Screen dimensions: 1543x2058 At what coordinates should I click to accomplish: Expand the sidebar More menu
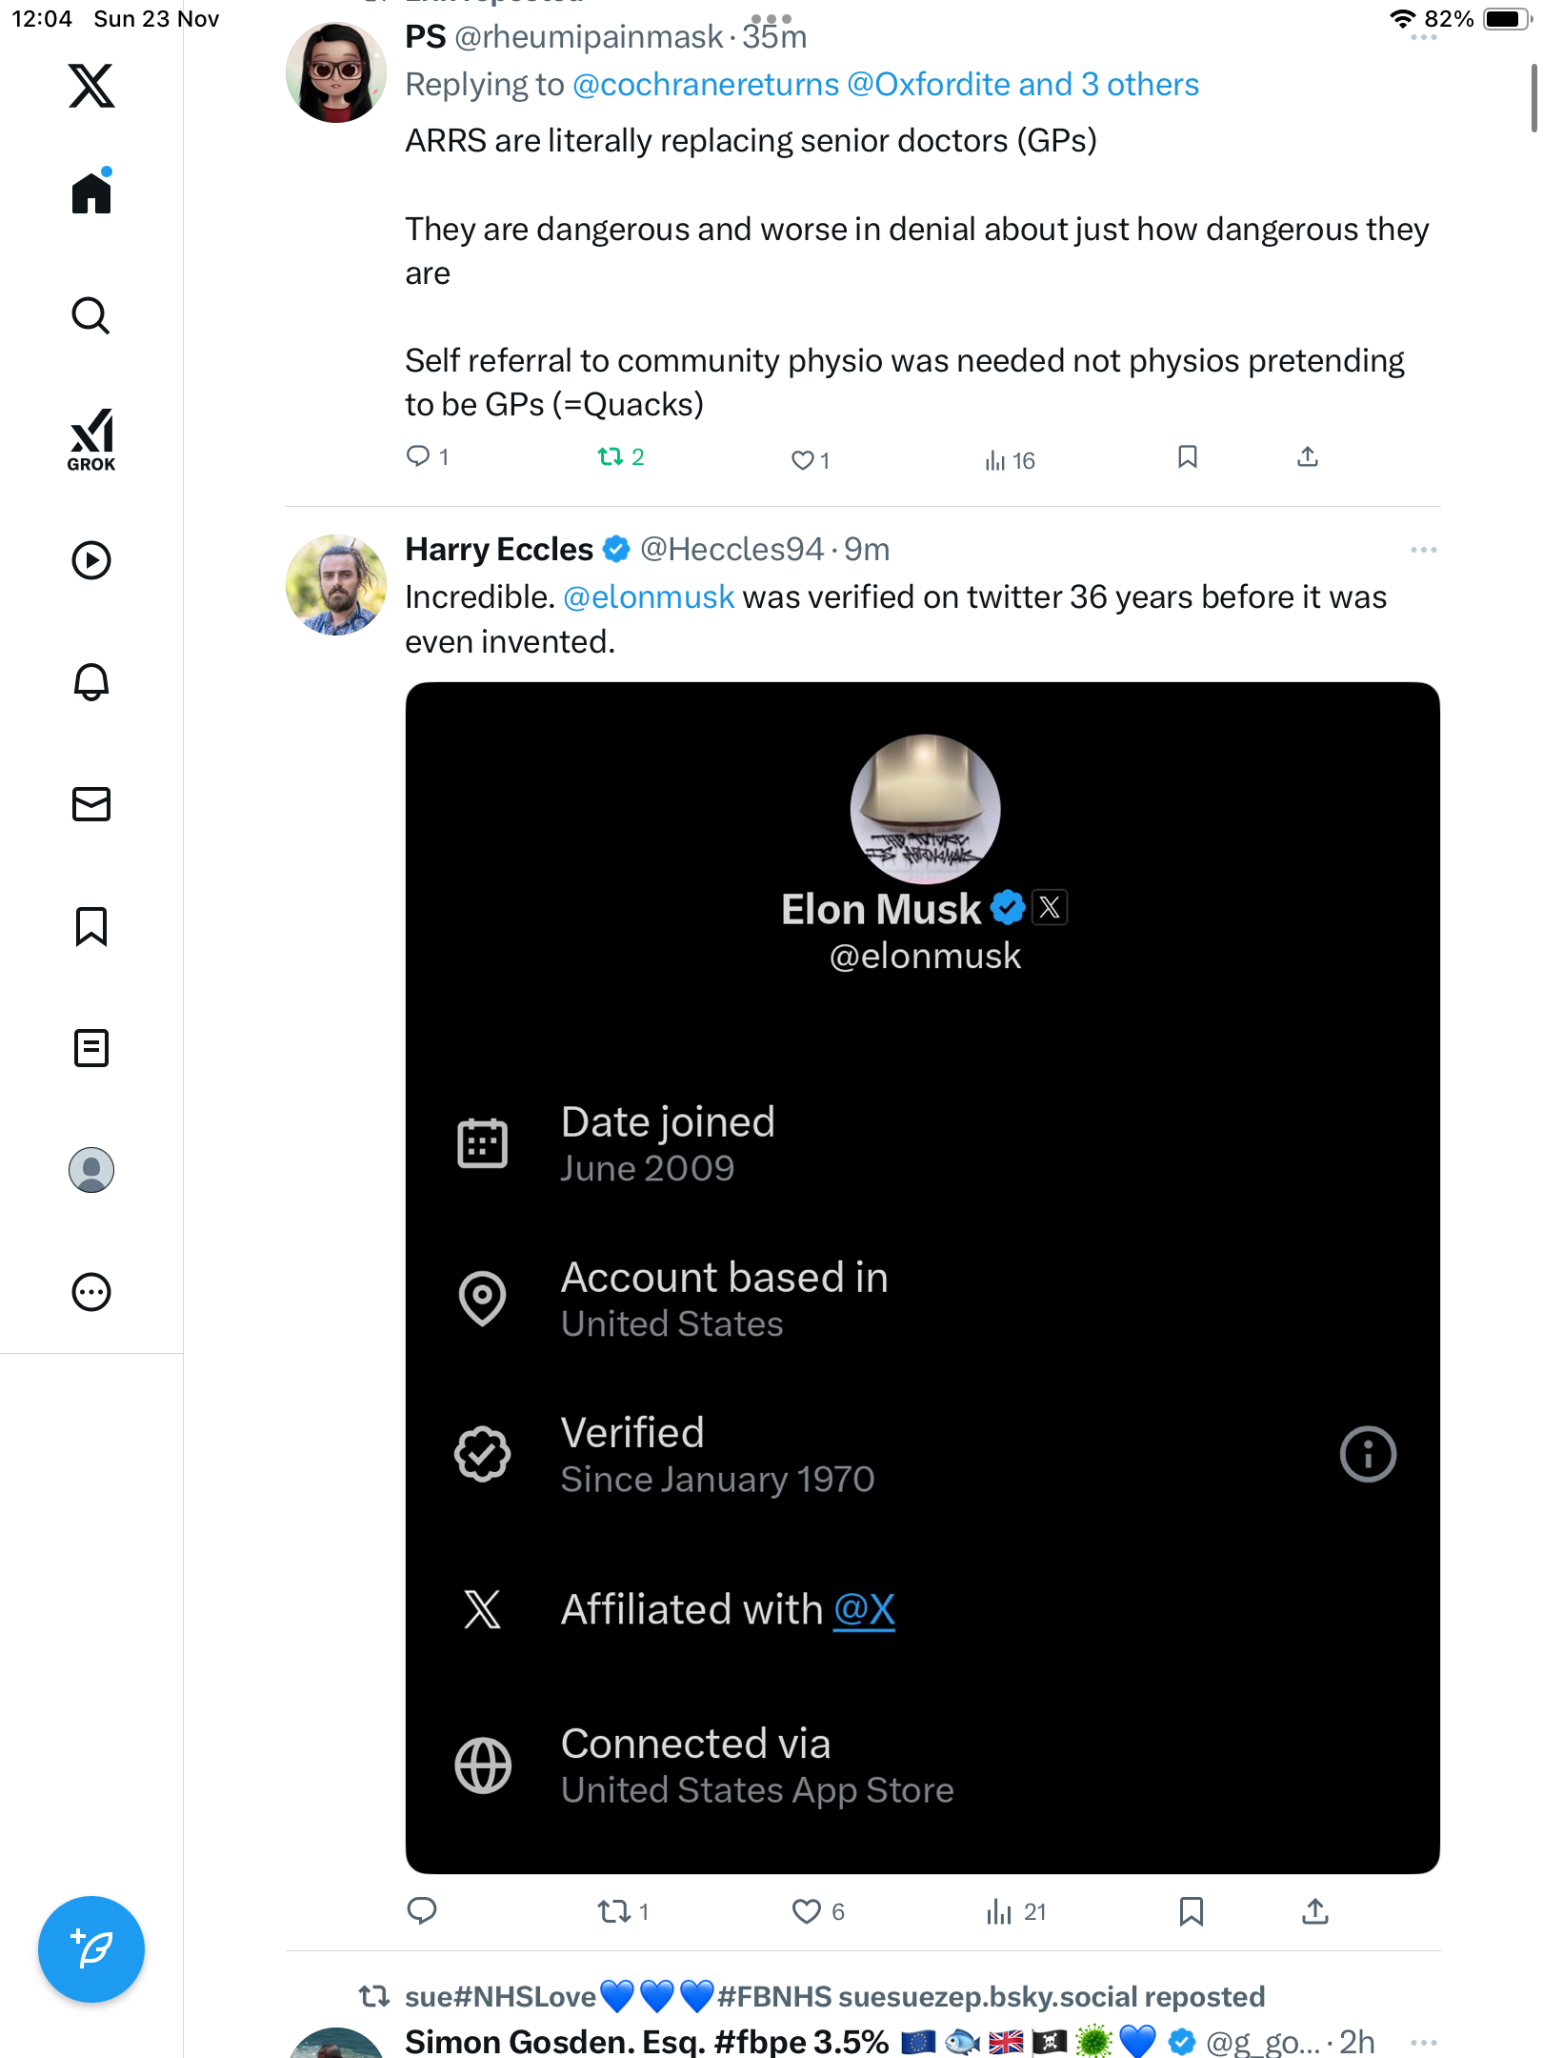(x=91, y=1292)
